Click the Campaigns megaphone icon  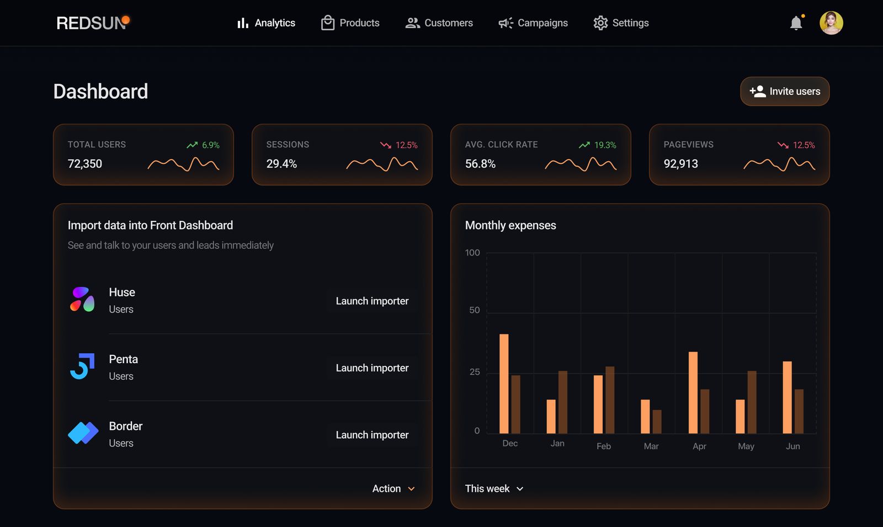[x=506, y=23]
